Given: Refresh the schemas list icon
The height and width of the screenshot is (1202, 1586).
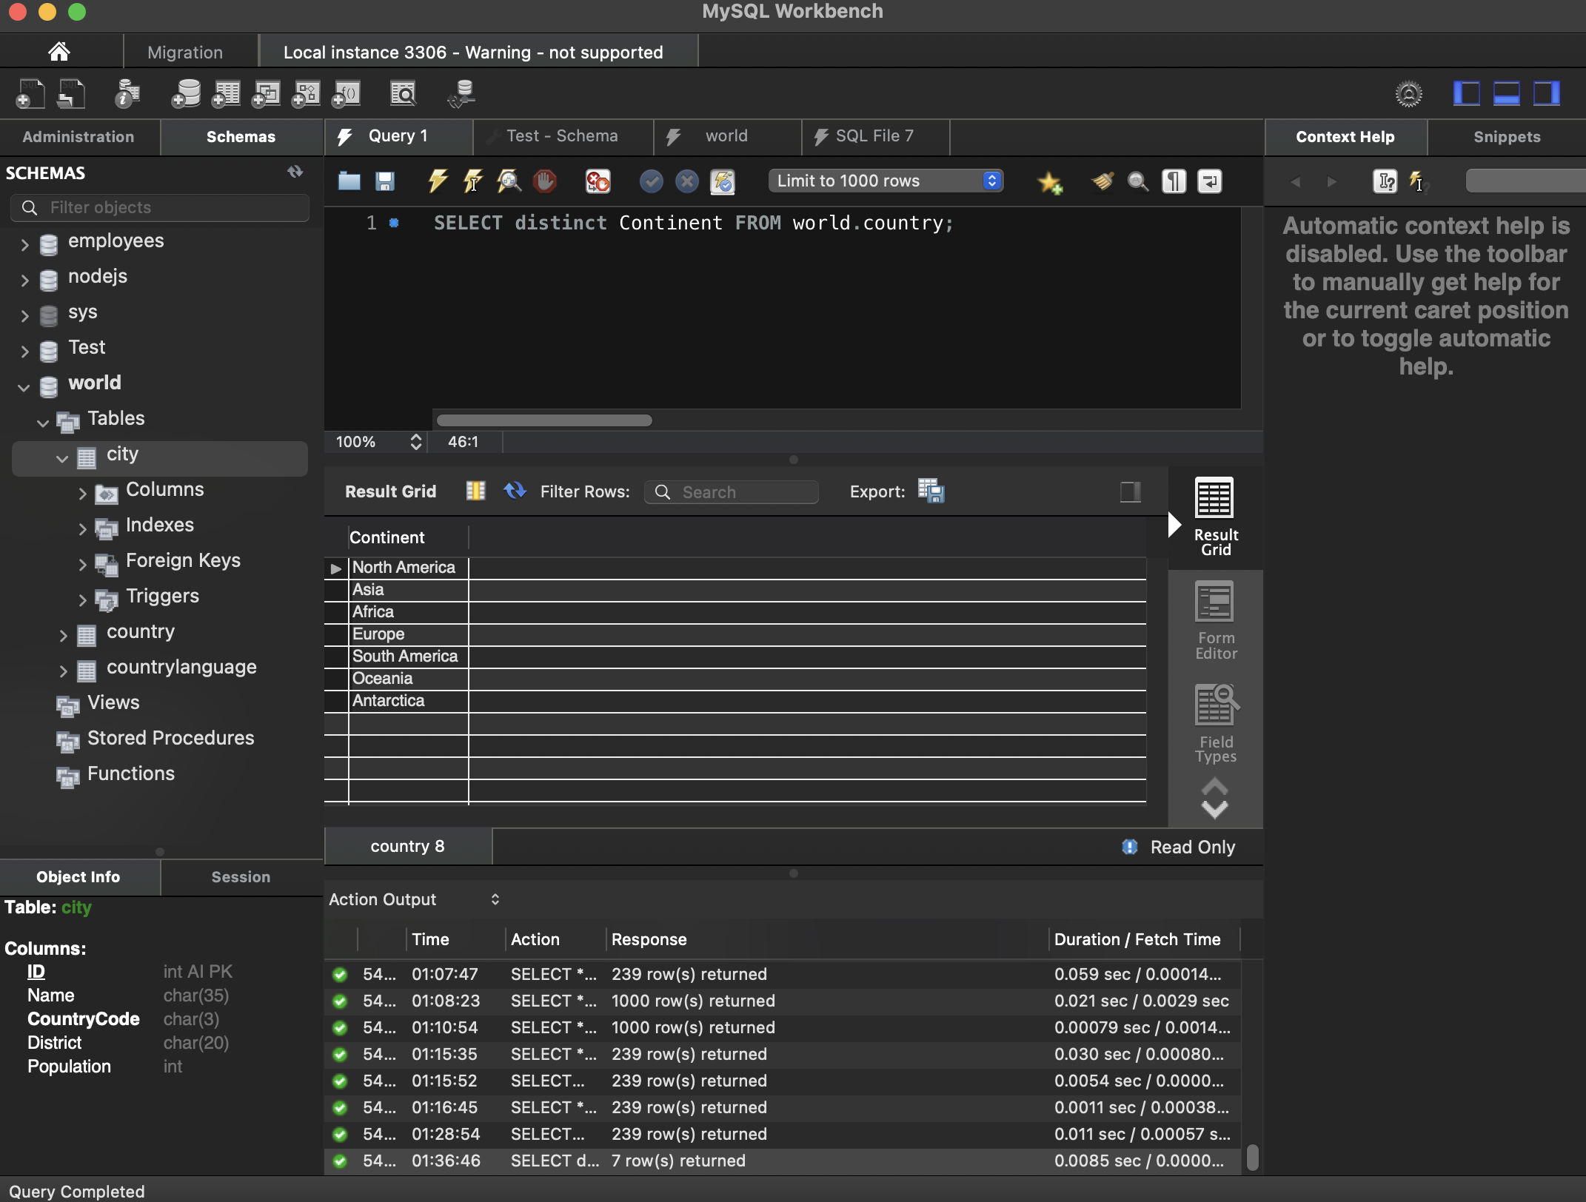Looking at the screenshot, I should tap(295, 172).
